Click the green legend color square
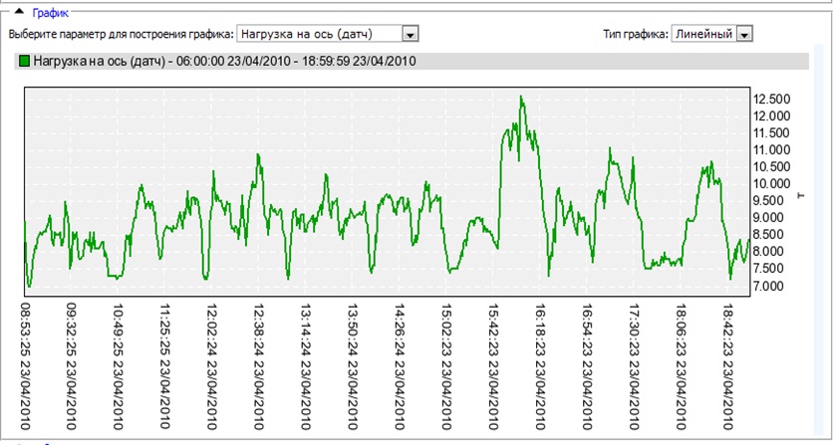Viewport: 833px width, 445px height. click(x=25, y=62)
